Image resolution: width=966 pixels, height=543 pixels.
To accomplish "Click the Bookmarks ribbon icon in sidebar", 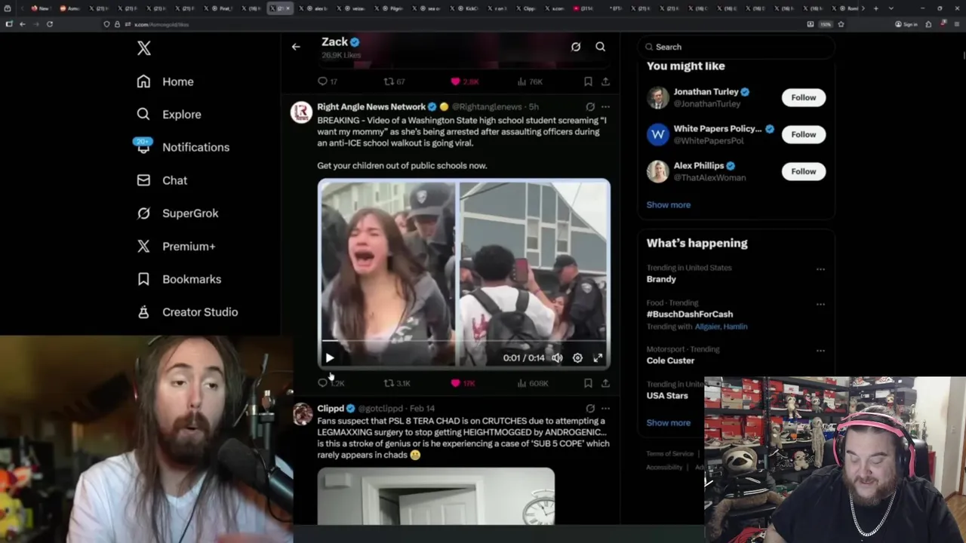I will (x=143, y=279).
